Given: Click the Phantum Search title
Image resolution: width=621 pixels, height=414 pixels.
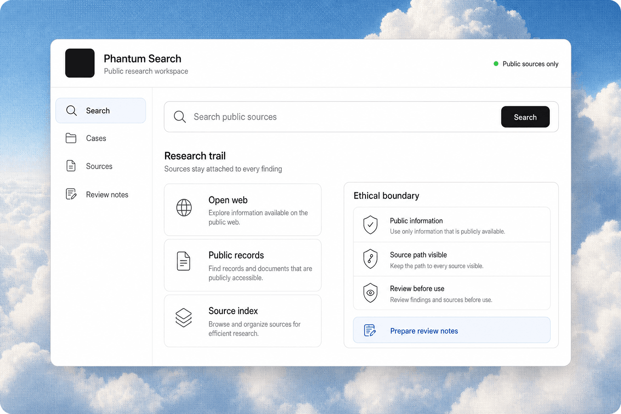Looking at the screenshot, I should click(142, 59).
